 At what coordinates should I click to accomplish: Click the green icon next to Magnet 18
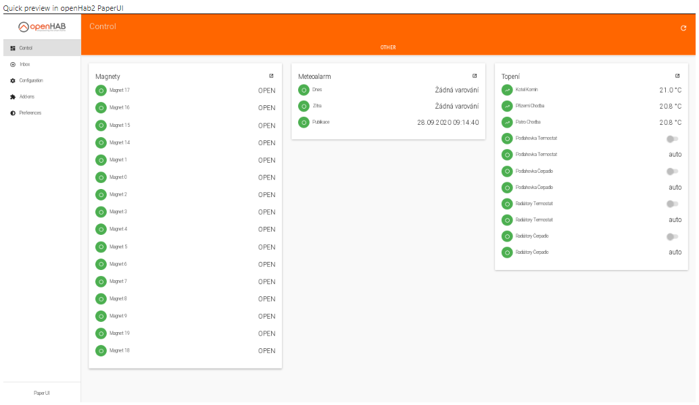point(101,351)
